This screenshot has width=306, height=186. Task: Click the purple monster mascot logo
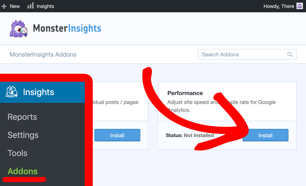[19, 29]
